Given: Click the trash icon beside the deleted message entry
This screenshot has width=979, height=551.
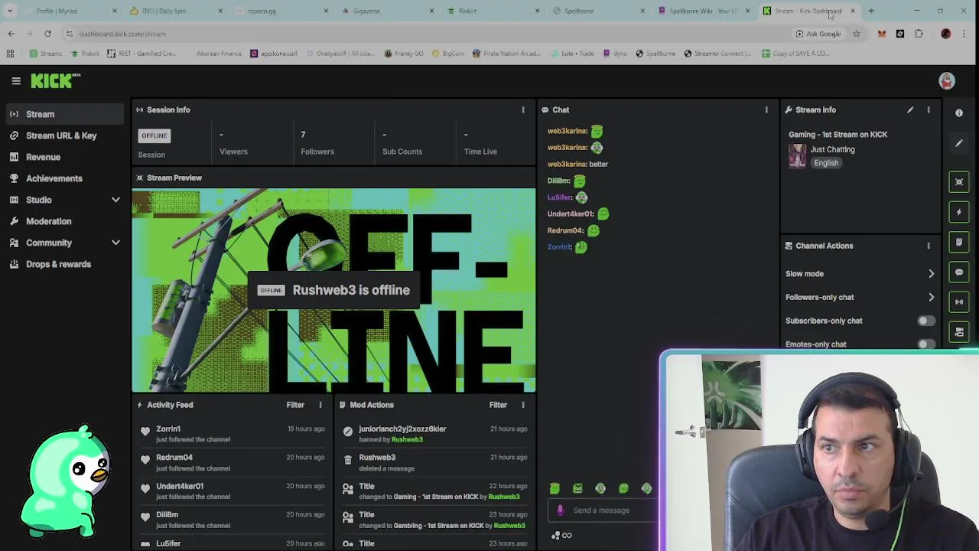Looking at the screenshot, I should click(x=348, y=461).
